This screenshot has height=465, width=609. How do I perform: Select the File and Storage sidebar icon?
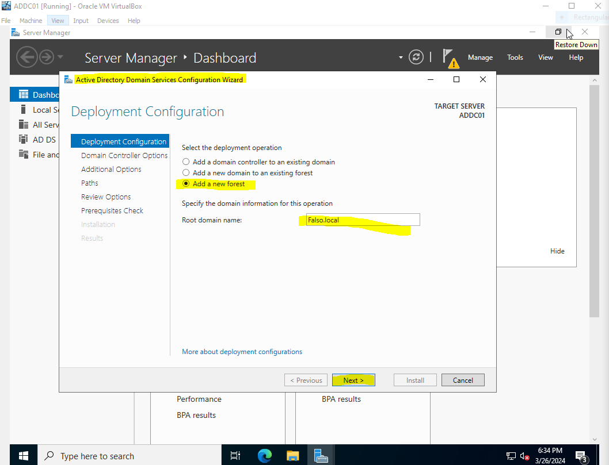tap(24, 155)
